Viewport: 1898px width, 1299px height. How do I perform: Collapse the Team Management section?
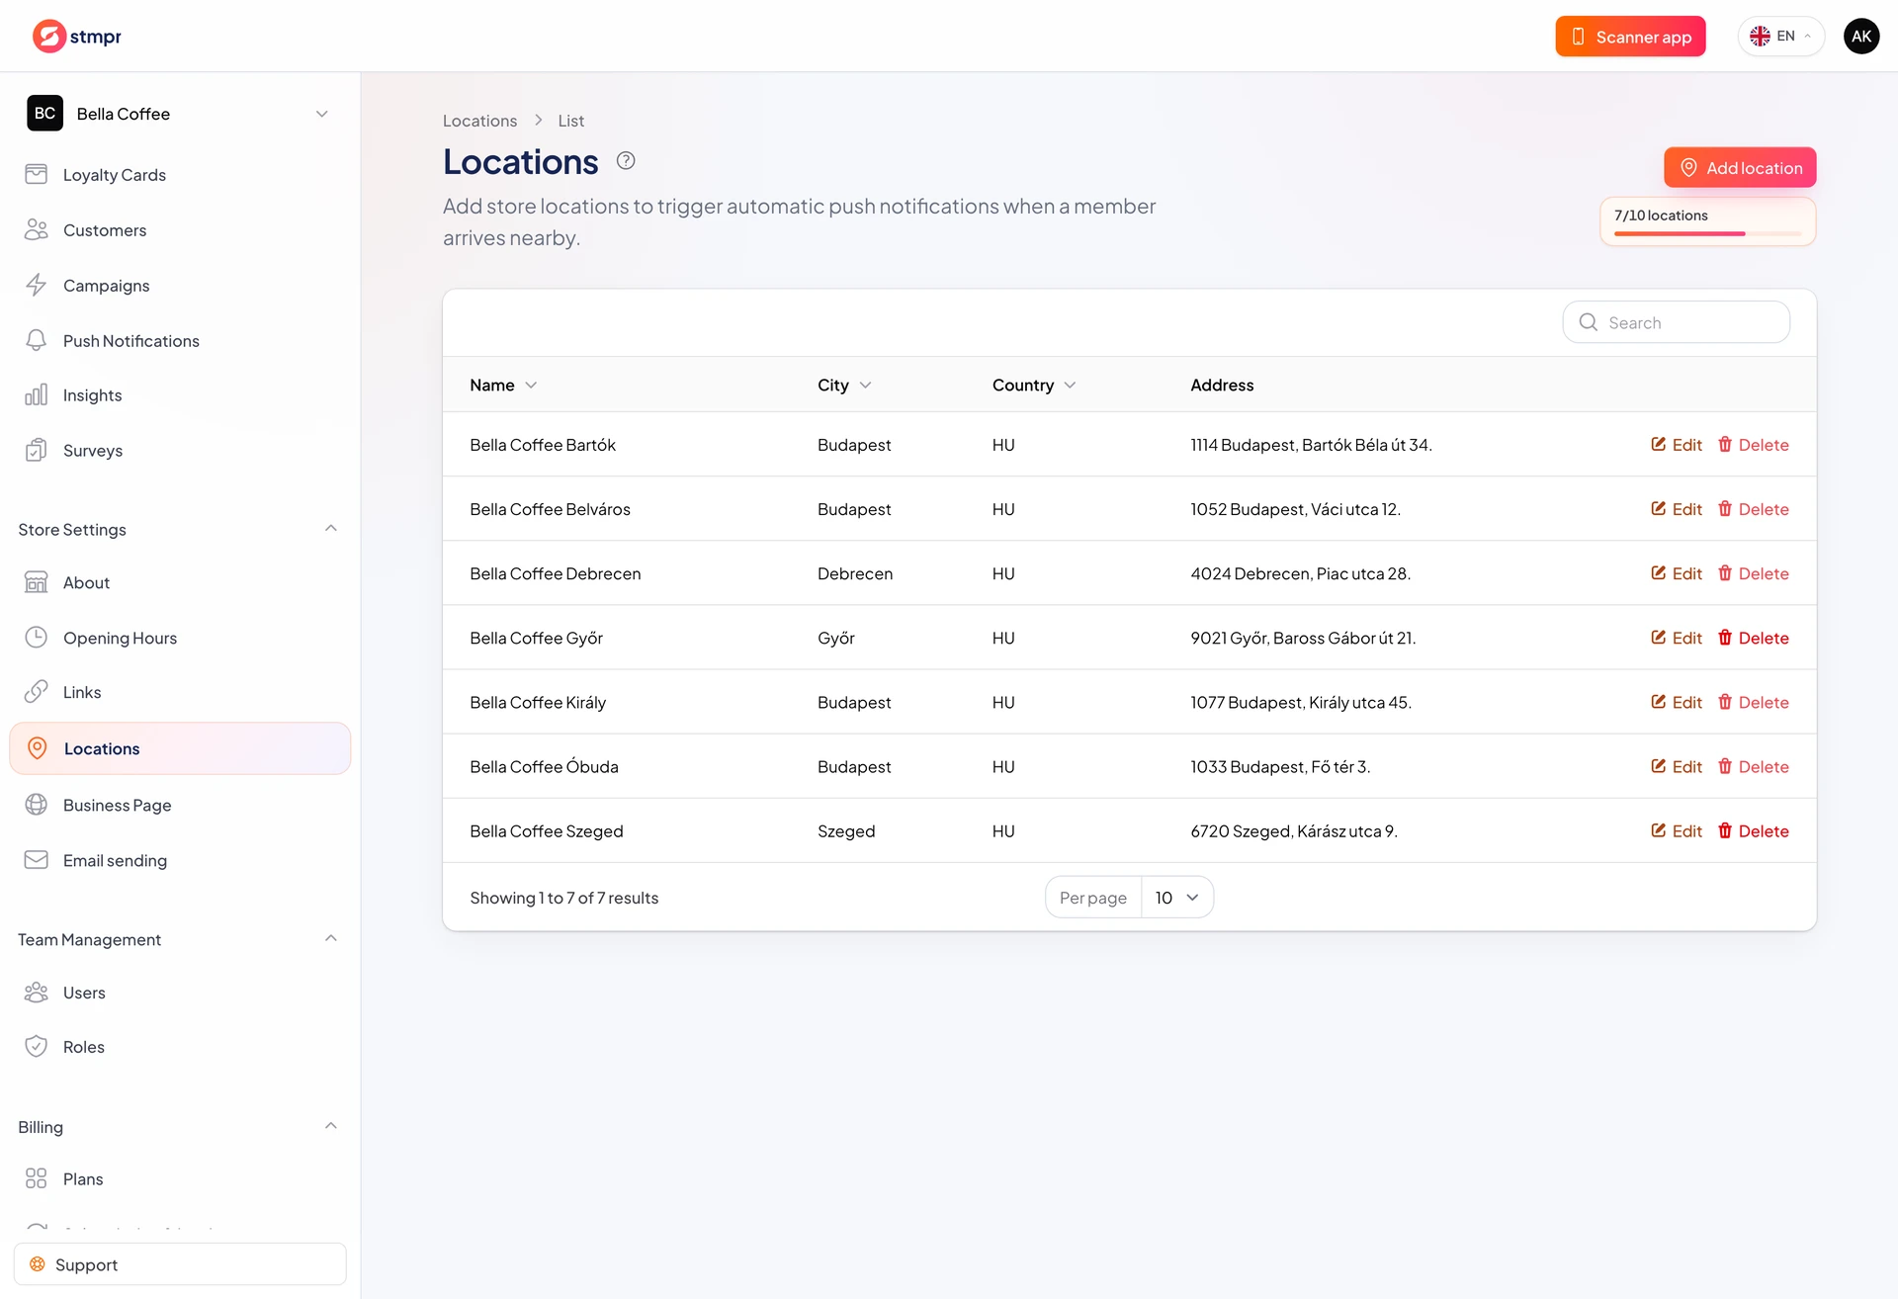(x=331, y=939)
